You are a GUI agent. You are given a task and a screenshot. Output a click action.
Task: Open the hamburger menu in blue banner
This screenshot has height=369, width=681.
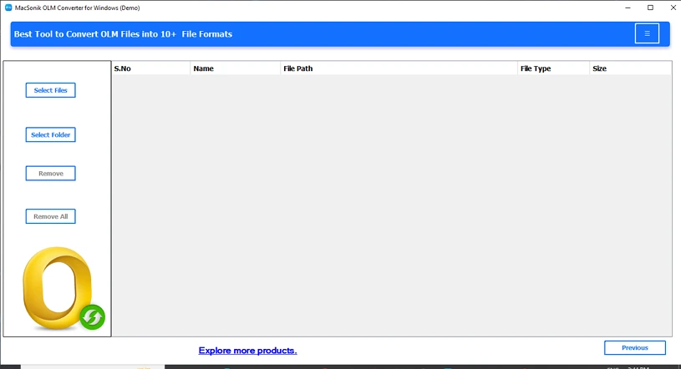647,33
